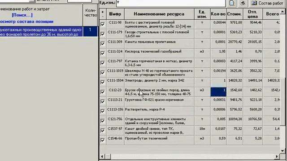Click the left panel quantity cell showing 1

[90, 32]
